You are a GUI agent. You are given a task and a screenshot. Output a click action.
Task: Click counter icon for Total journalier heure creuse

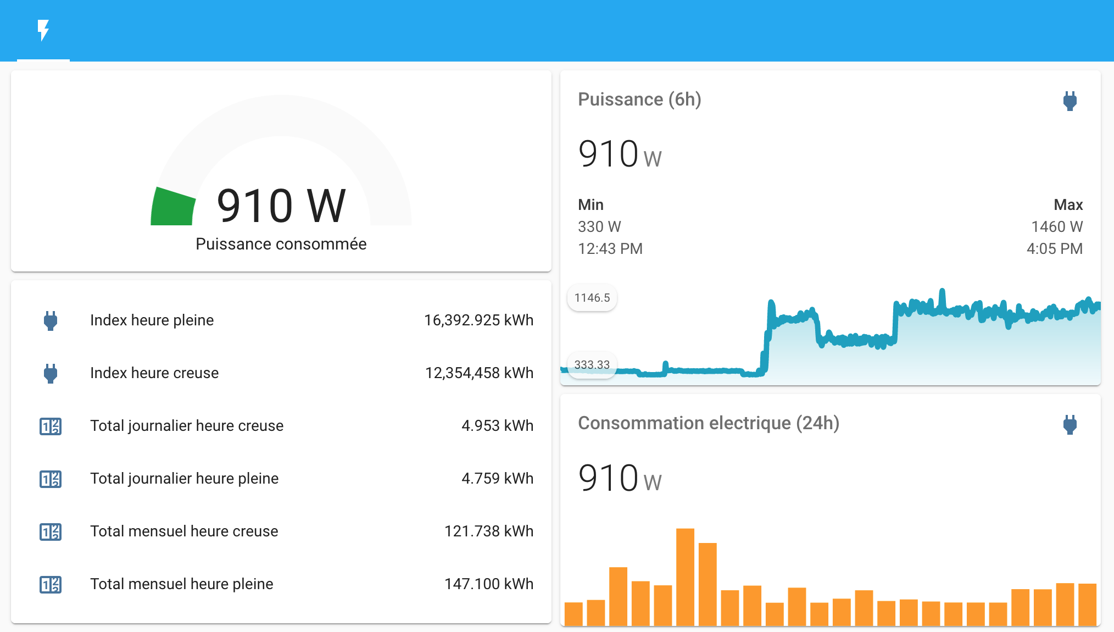(x=51, y=426)
